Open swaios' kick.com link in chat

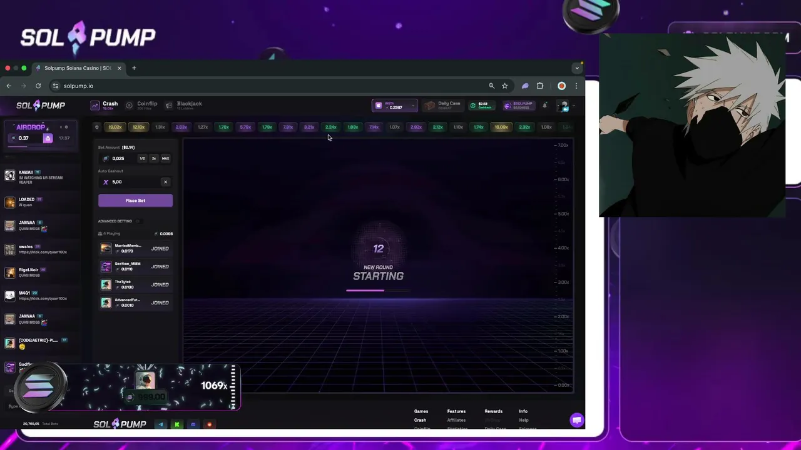(43, 252)
